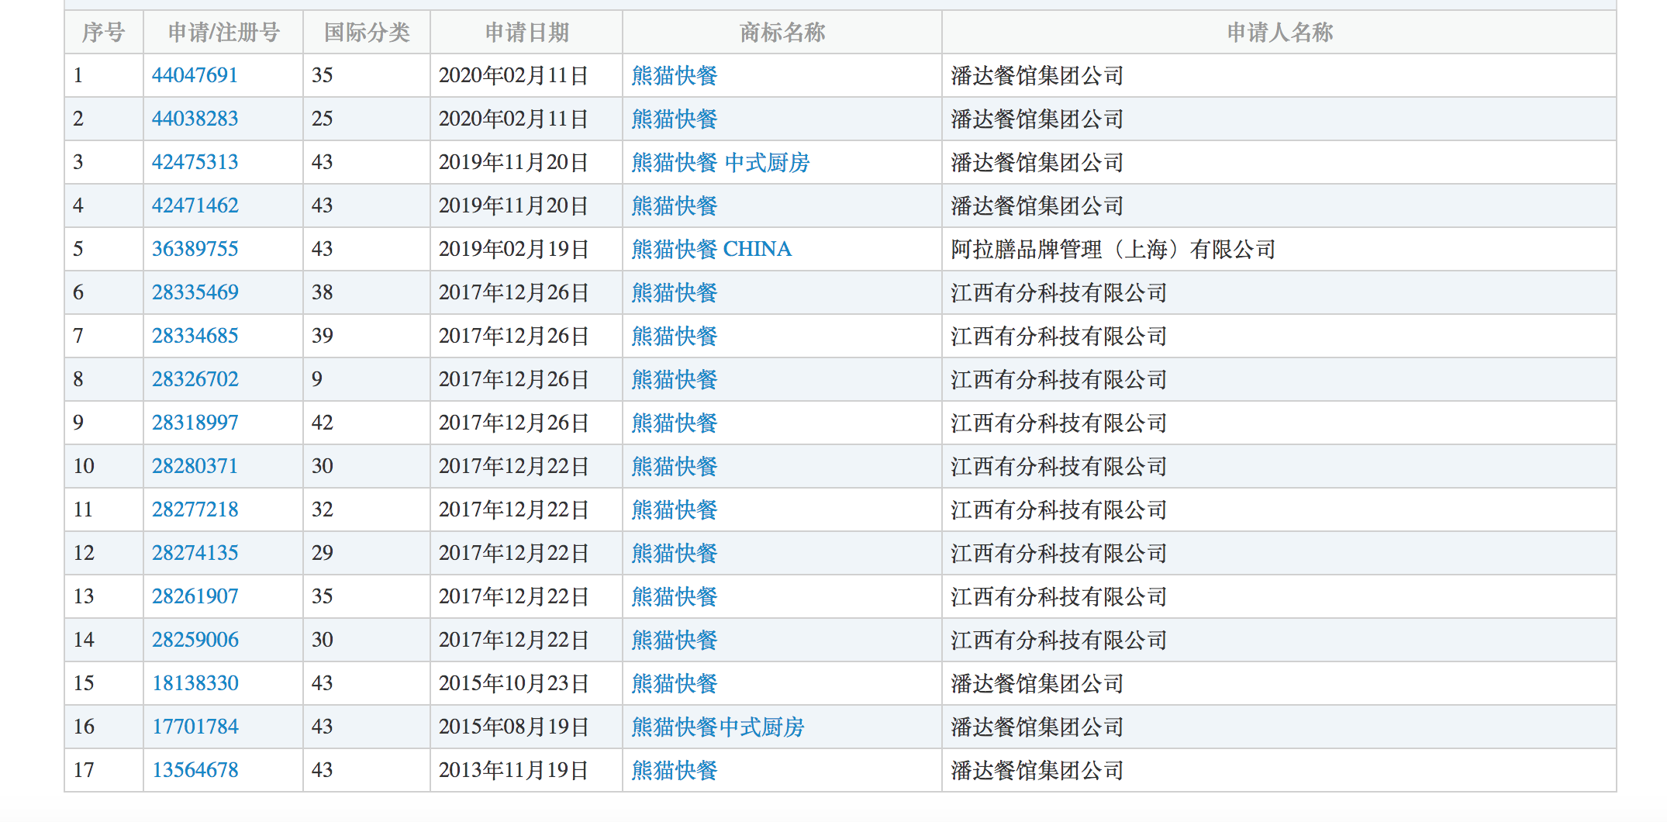The height and width of the screenshot is (822, 1667).
Task: Click trademark 熊猫快餐 in row 13
Action: click(675, 596)
